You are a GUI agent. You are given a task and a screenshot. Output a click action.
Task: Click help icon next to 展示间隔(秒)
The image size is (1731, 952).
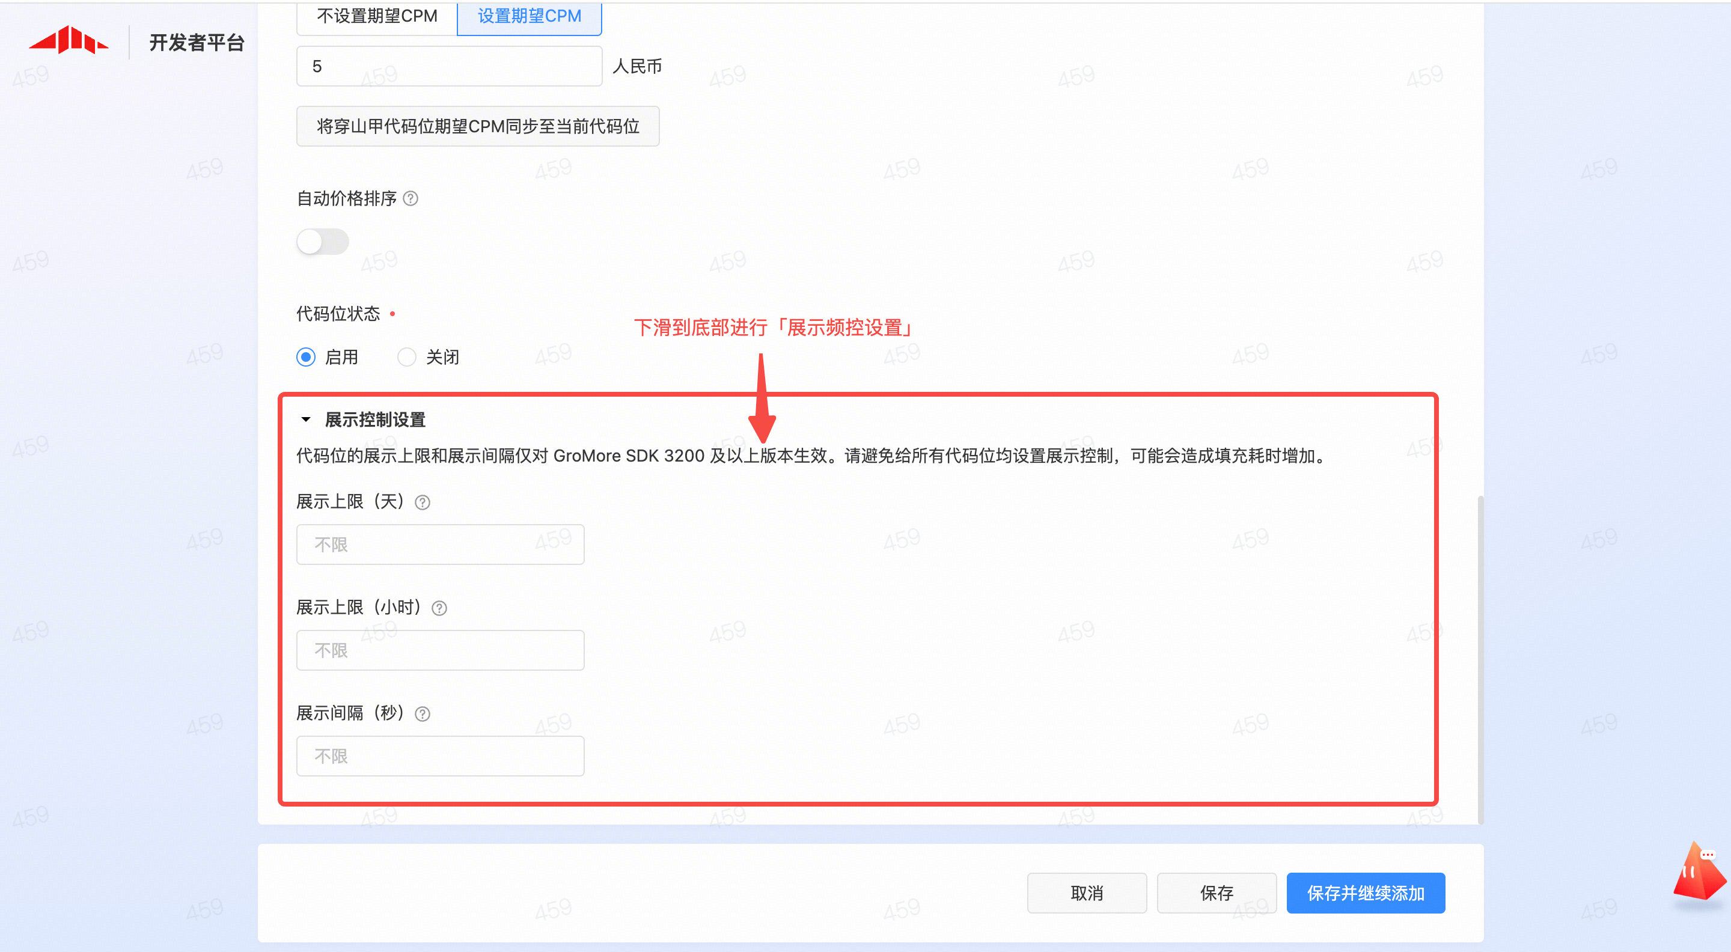click(422, 713)
